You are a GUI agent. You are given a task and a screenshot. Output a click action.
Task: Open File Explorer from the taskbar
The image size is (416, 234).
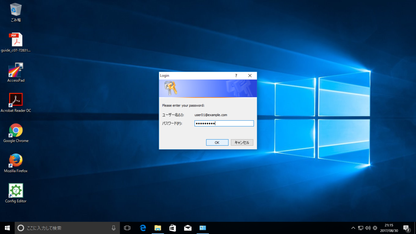[x=158, y=228]
